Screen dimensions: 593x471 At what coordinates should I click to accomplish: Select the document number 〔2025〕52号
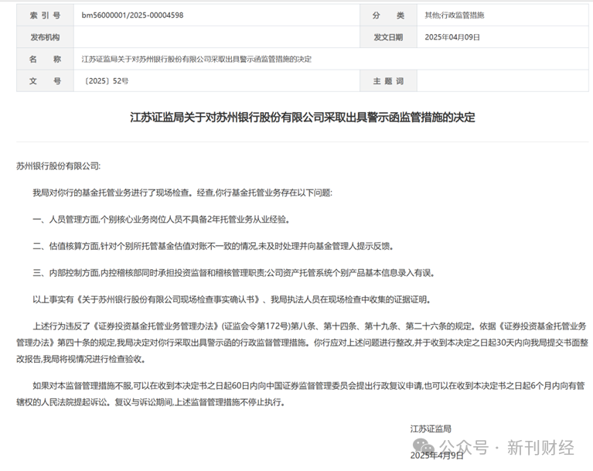point(105,80)
